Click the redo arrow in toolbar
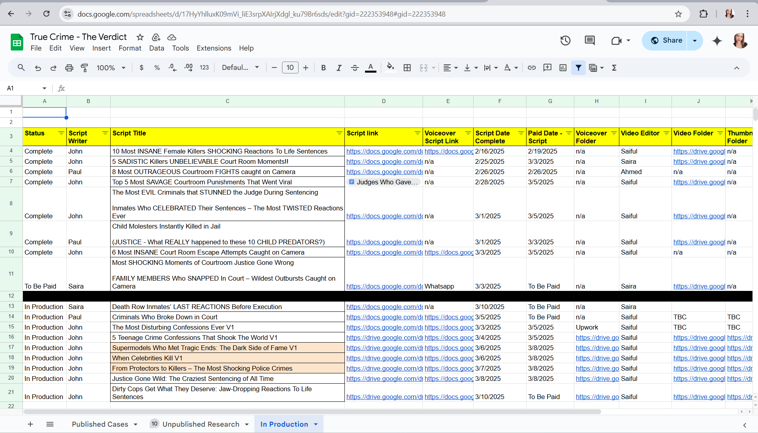 tap(53, 67)
